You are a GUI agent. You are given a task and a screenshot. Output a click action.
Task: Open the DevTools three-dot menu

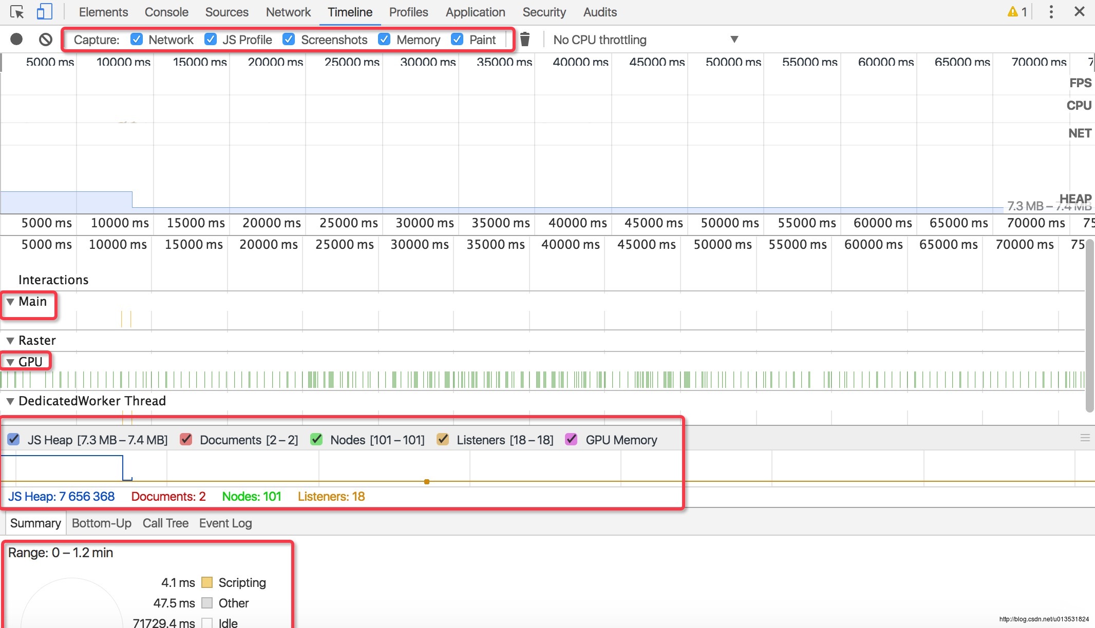[1051, 12]
